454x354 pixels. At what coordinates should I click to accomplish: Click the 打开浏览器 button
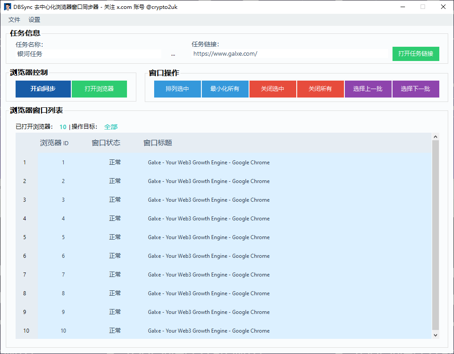pyautogui.click(x=99, y=89)
